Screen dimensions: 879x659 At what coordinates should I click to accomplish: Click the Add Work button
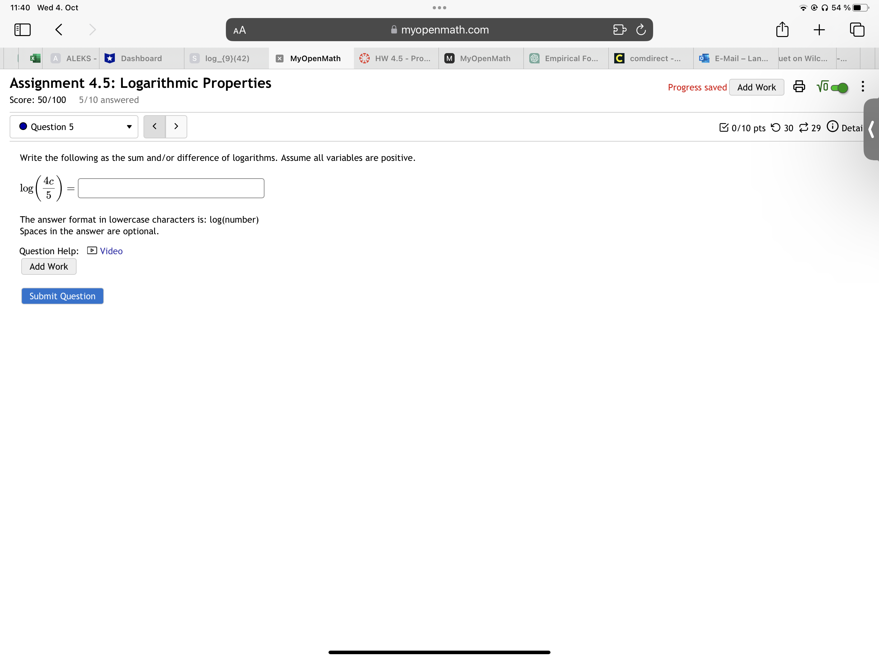tap(49, 266)
